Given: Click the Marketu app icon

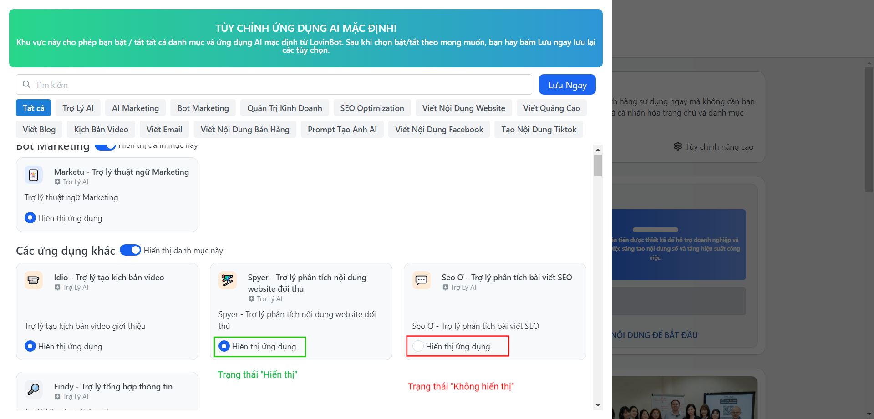Looking at the screenshot, I should click(x=34, y=175).
